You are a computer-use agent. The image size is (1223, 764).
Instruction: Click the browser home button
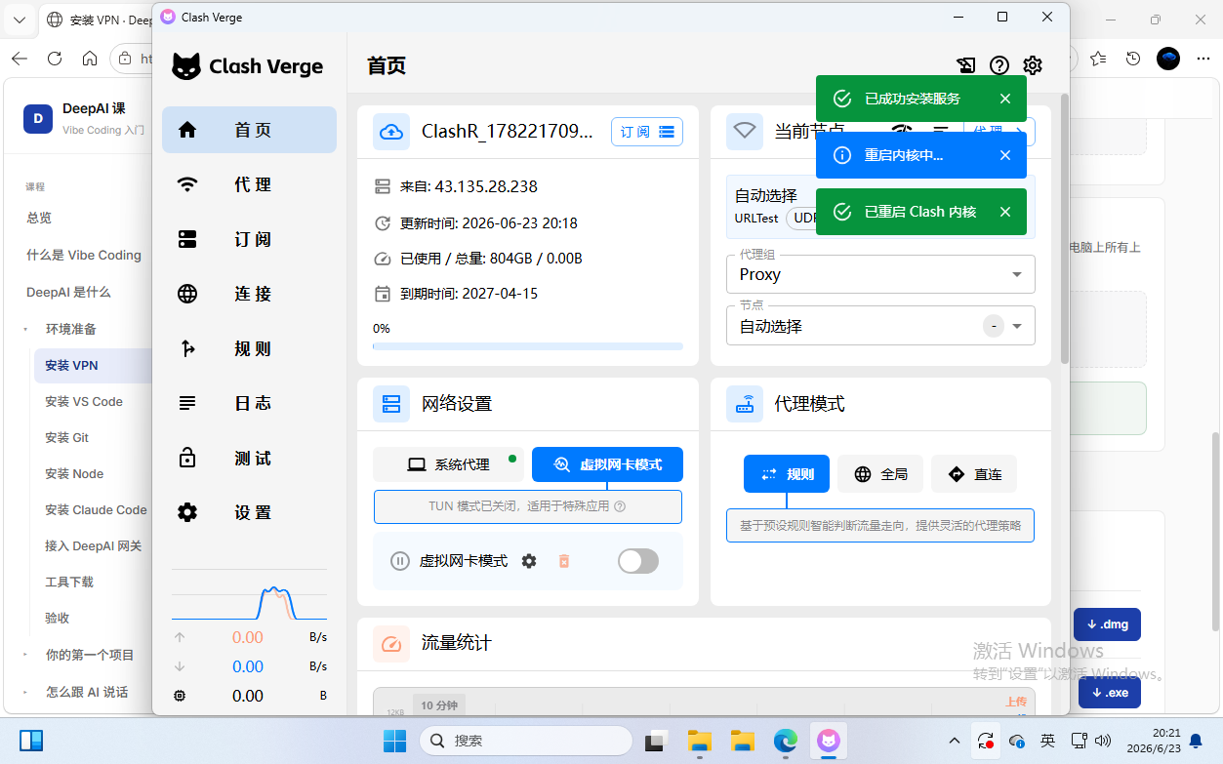click(x=90, y=59)
